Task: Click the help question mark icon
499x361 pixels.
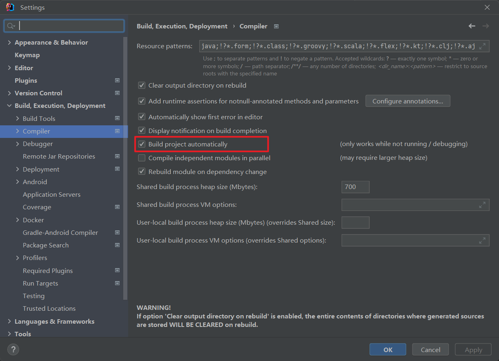Action: coord(13,349)
